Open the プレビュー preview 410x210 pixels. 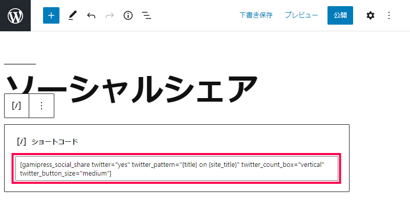click(301, 15)
